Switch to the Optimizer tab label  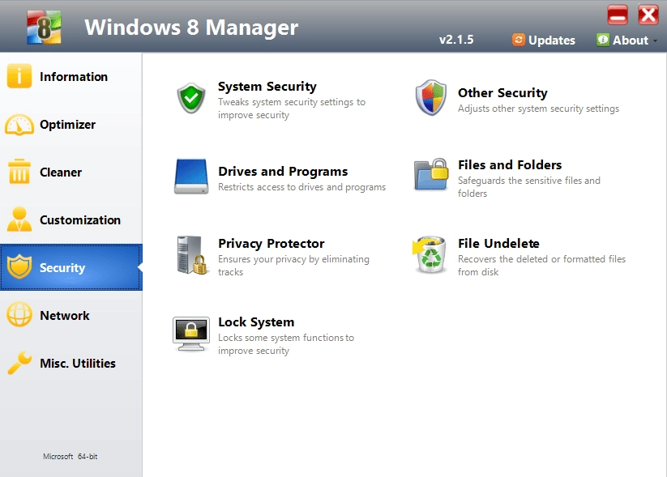coord(67,125)
